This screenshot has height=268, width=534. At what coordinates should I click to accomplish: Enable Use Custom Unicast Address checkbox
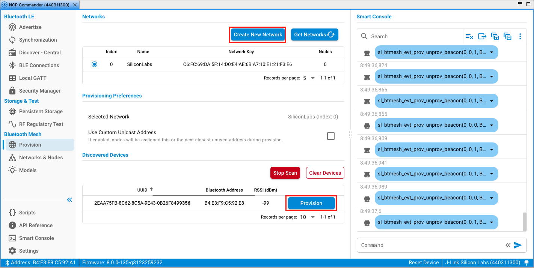point(330,136)
